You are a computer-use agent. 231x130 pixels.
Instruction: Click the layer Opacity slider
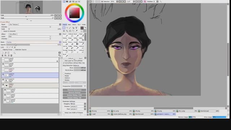32,45
